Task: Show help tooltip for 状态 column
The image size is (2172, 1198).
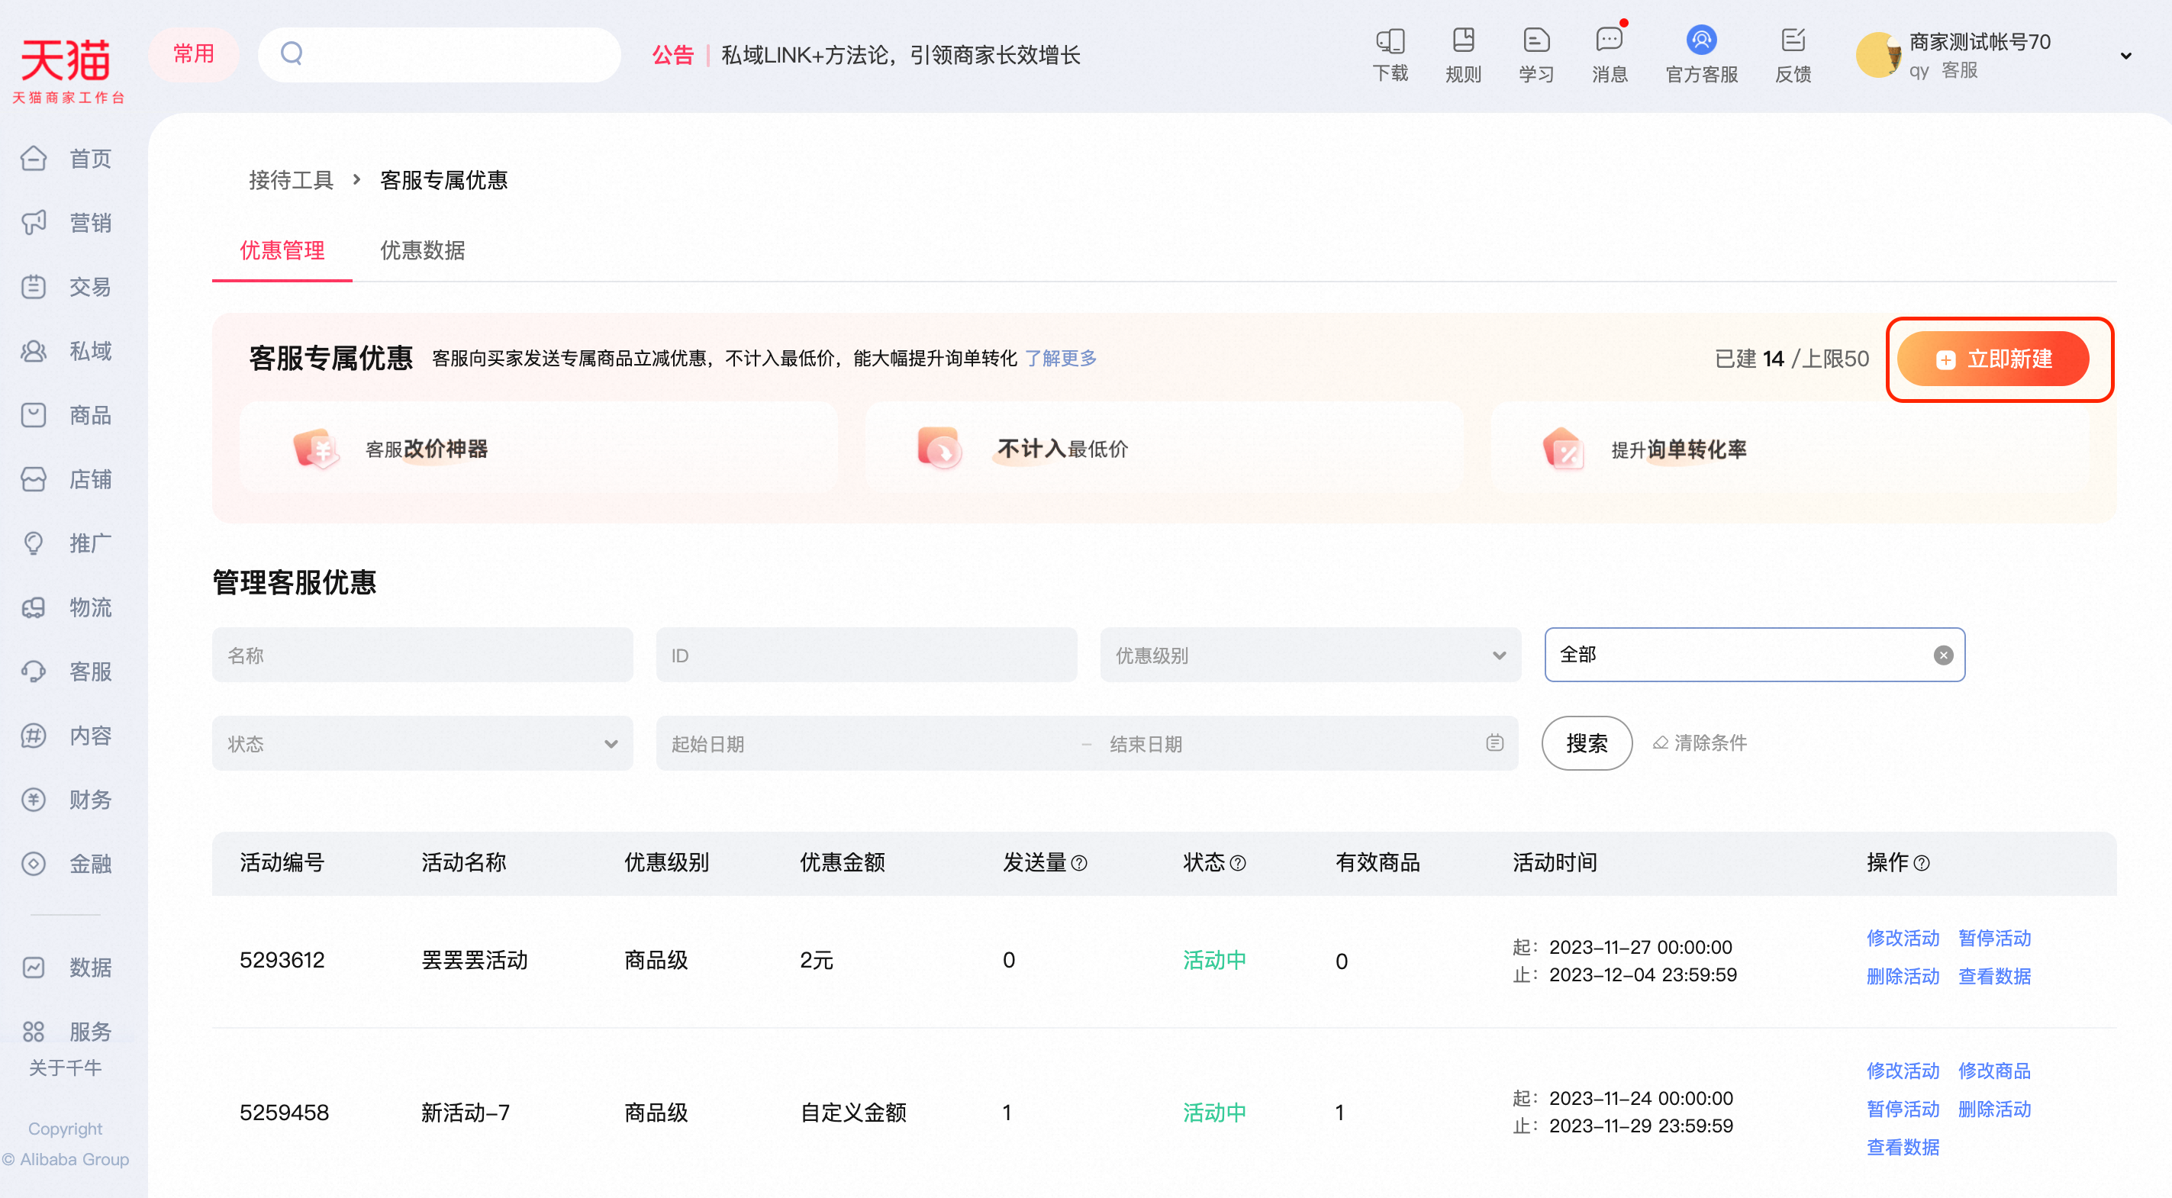Action: 1237,863
